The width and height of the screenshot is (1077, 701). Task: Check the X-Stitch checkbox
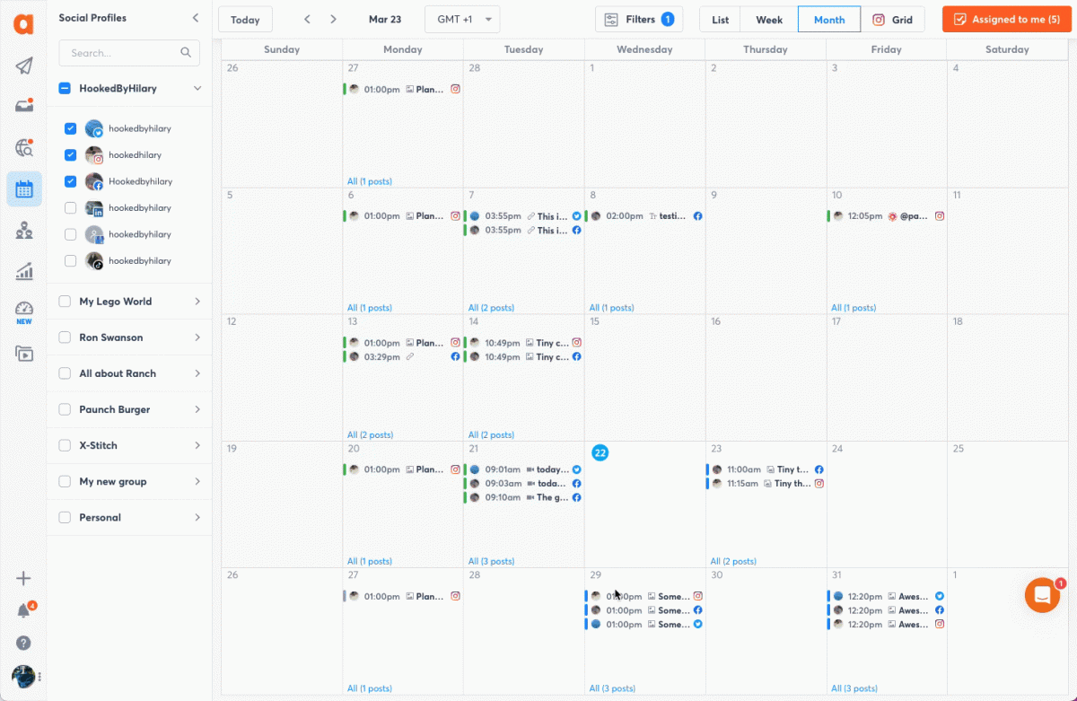point(65,445)
